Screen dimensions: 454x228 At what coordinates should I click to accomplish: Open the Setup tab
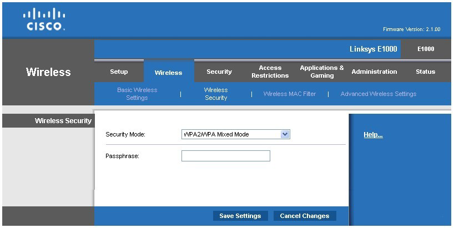tap(119, 72)
